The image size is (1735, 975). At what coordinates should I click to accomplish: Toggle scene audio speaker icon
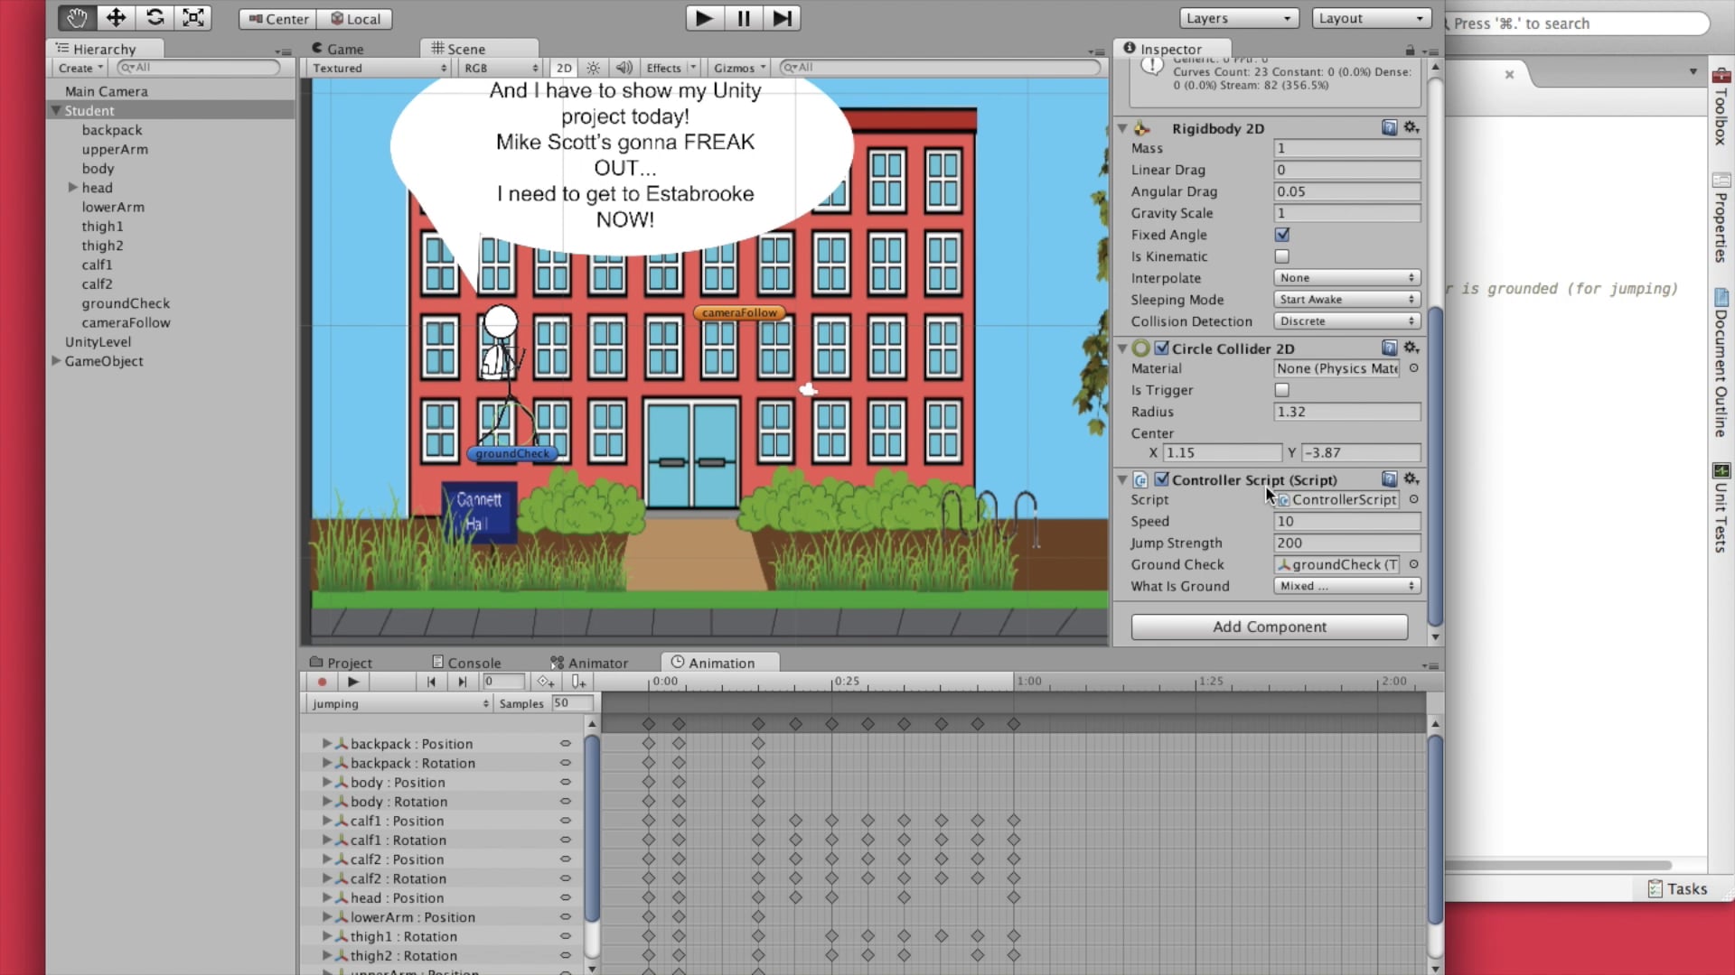tap(624, 68)
